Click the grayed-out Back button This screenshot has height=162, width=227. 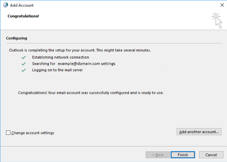click(x=158, y=155)
